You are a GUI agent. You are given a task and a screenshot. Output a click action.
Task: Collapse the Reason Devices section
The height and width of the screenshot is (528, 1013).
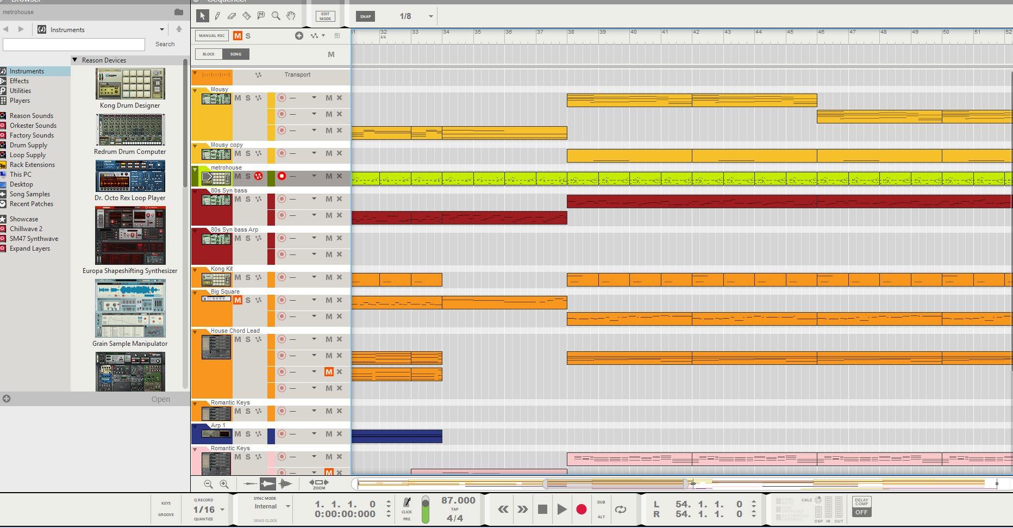coord(75,60)
